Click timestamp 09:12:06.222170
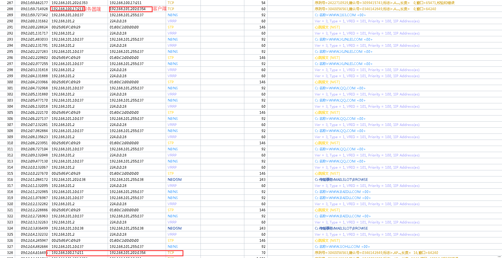This screenshot has height=258, width=502. point(34,113)
